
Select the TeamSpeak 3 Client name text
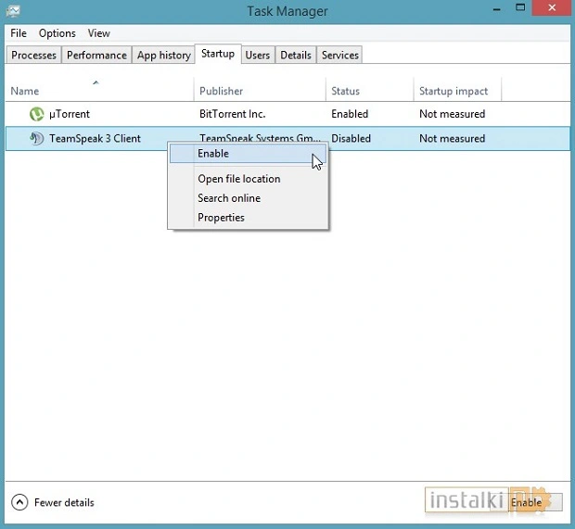click(x=95, y=138)
